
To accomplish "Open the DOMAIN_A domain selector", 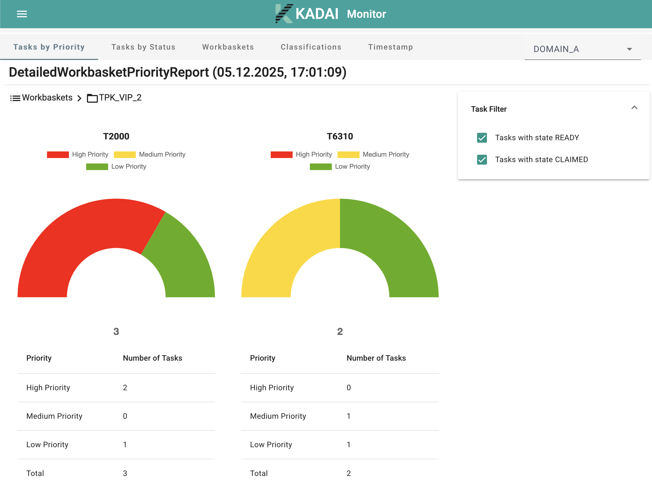I will (556, 49).
